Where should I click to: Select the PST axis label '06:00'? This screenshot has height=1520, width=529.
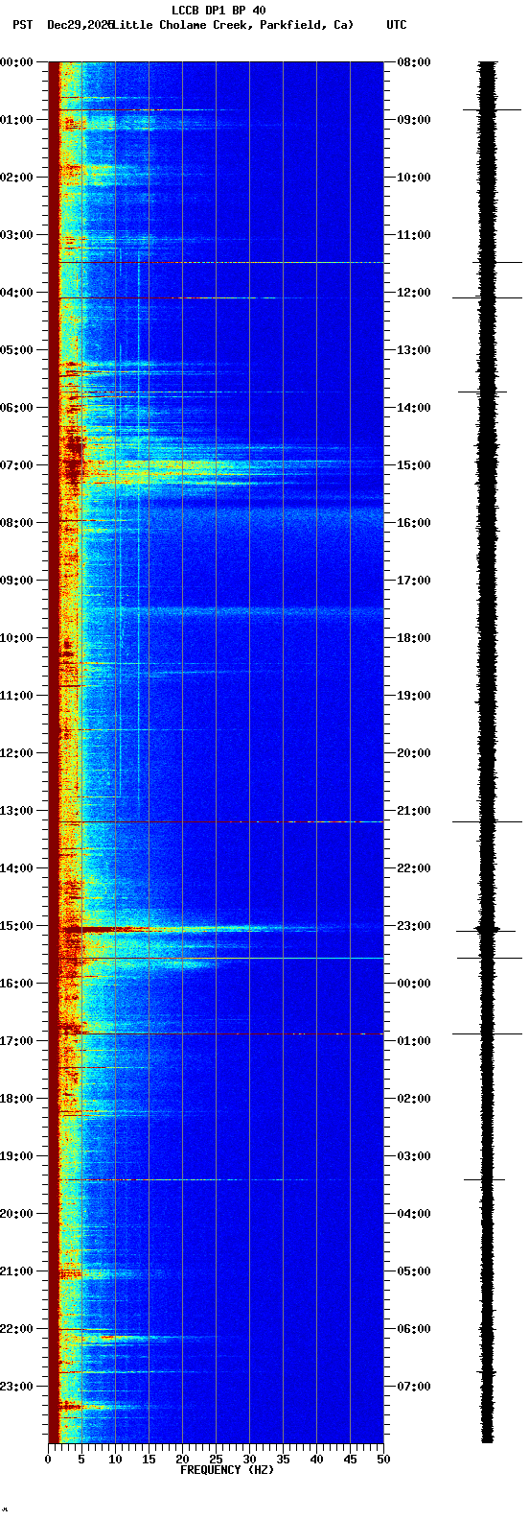click(16, 408)
